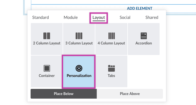196x105 pixels.
Task: Switch to the Standard tab
Action: [x=41, y=17]
